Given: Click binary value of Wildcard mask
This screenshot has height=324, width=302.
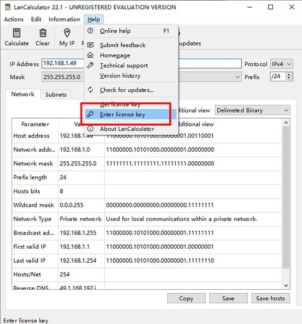Looking at the screenshot, I should (x=160, y=205).
